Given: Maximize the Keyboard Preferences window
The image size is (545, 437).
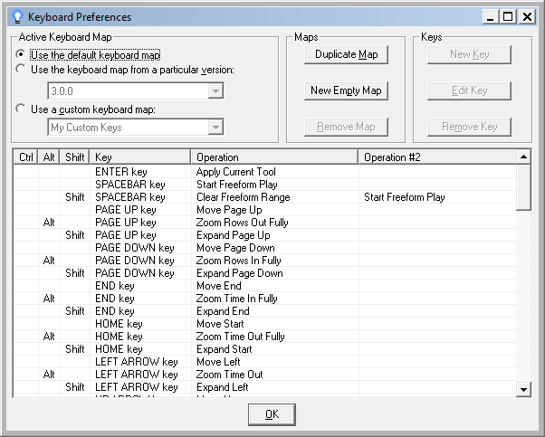Looking at the screenshot, I should click(508, 16).
